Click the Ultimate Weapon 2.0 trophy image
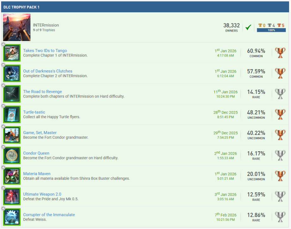The width and height of the screenshot is (291, 229). [x=12, y=197]
